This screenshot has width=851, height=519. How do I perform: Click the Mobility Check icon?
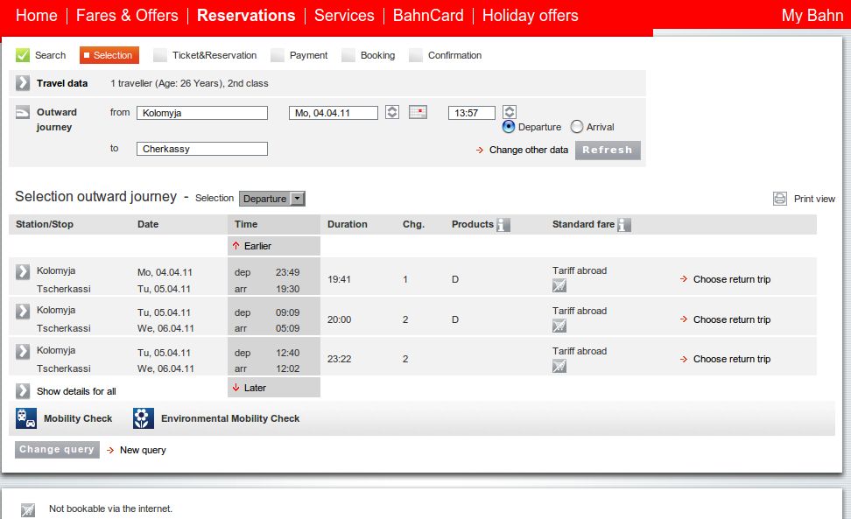click(x=26, y=418)
